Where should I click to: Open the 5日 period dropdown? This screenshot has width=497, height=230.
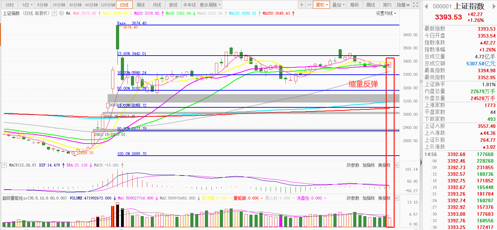click(x=26, y=5)
